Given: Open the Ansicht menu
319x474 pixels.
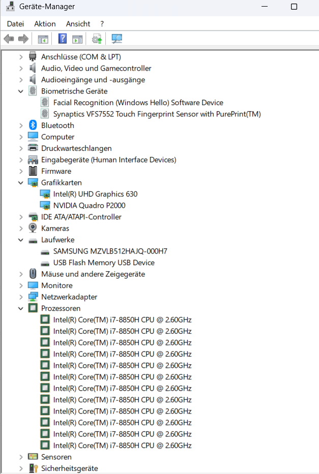Looking at the screenshot, I should tap(78, 23).
